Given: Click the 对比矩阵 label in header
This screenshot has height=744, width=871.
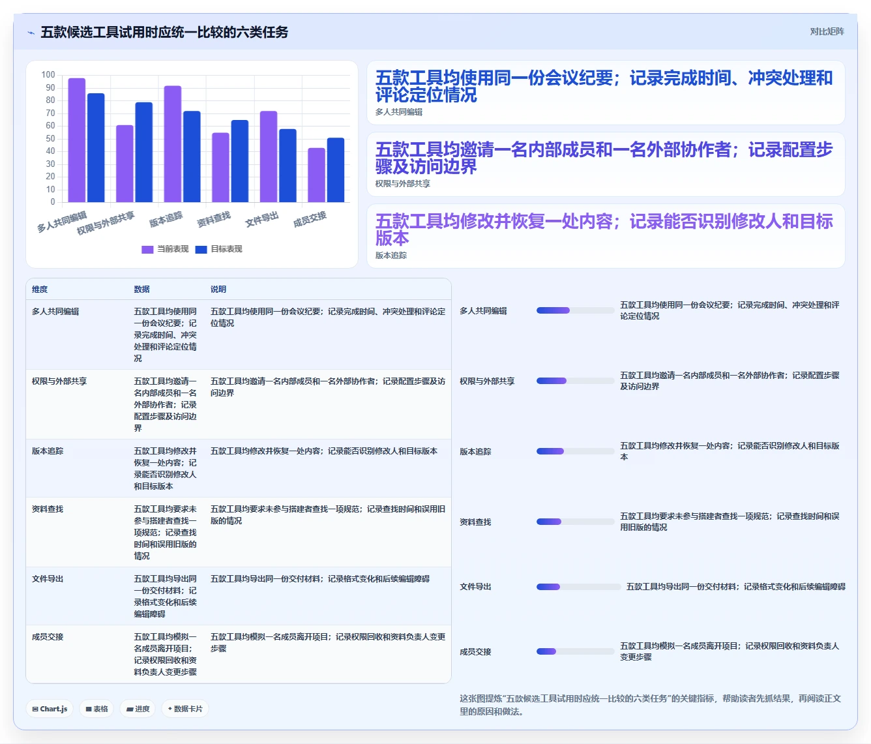Looking at the screenshot, I should (827, 31).
